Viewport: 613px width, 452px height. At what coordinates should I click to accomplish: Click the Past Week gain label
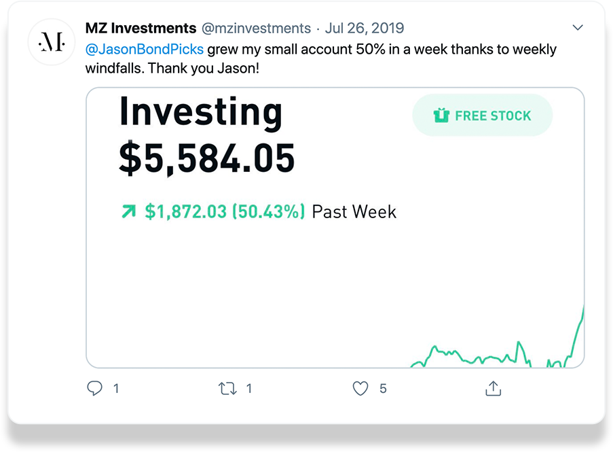click(x=354, y=211)
